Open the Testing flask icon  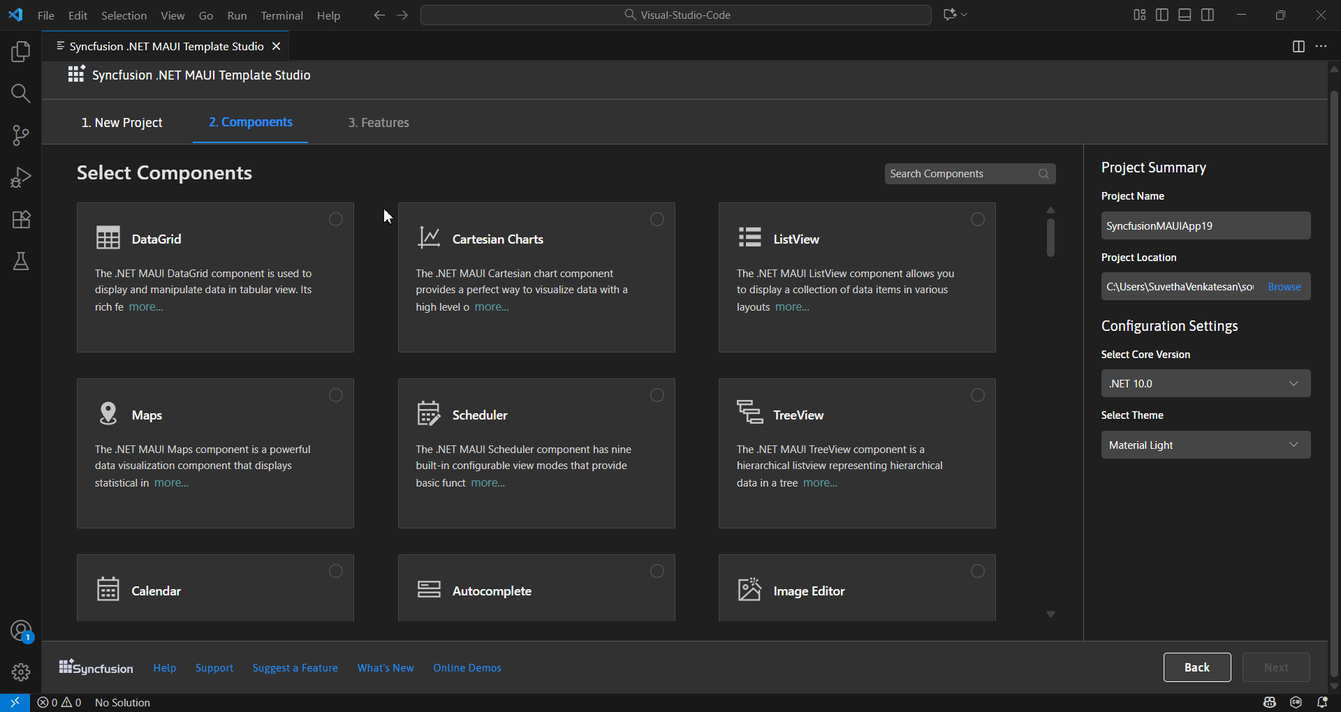[x=21, y=261]
